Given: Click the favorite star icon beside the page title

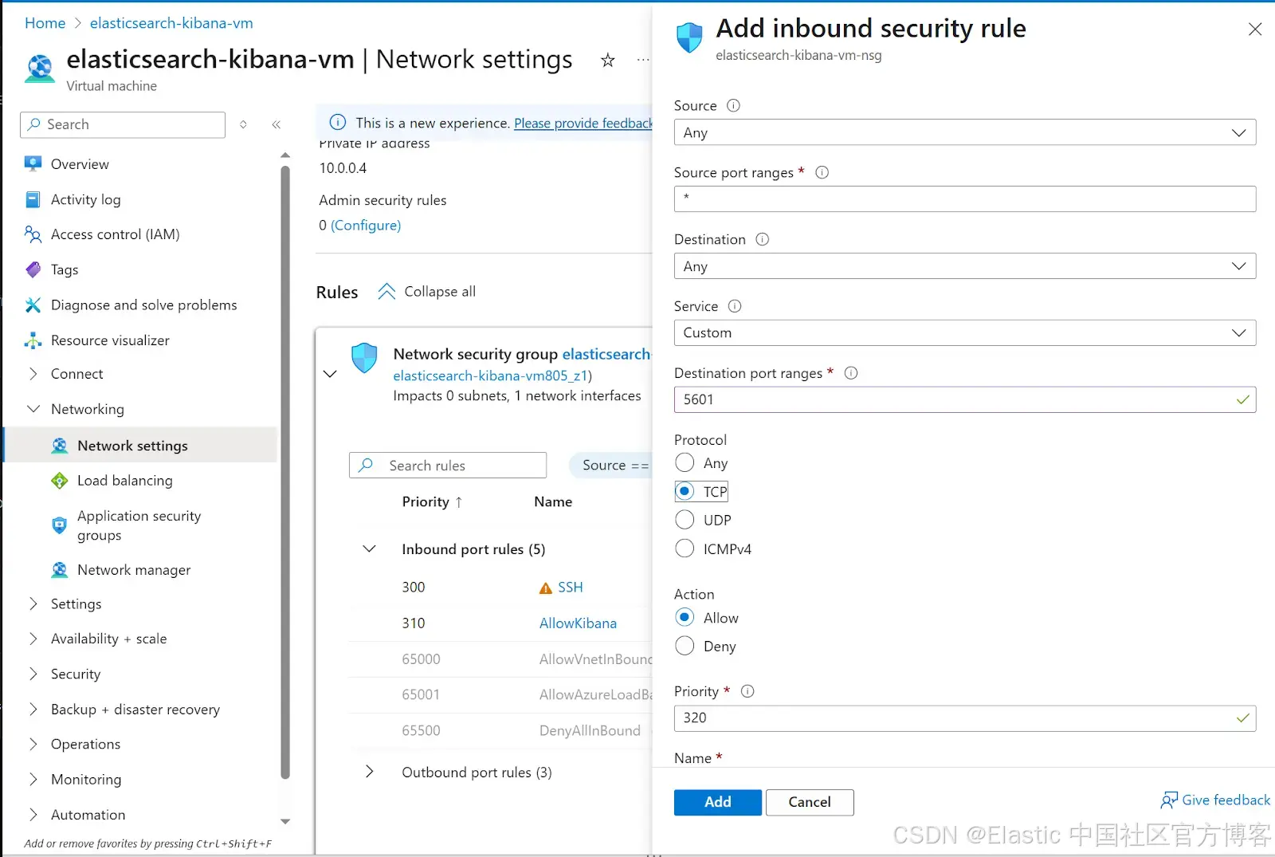Looking at the screenshot, I should 608,60.
